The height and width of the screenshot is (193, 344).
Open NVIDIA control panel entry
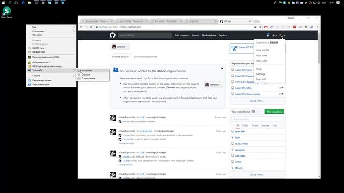[51, 57]
